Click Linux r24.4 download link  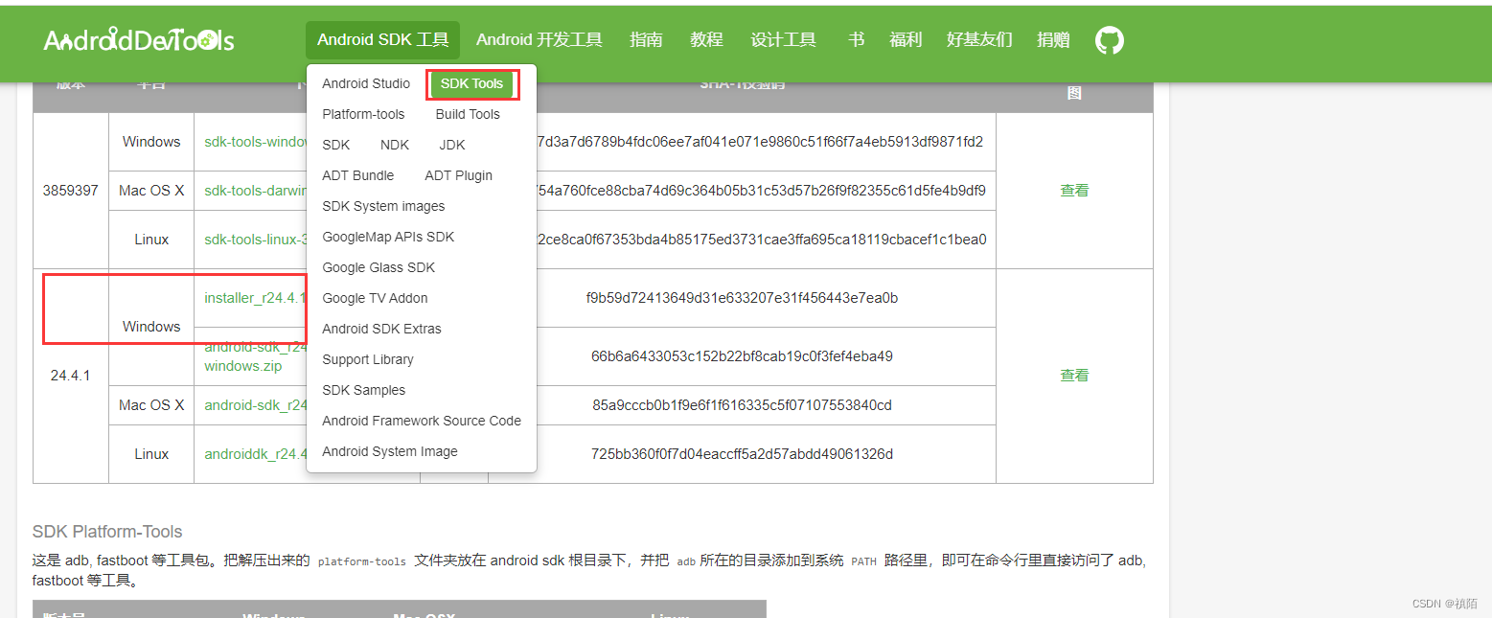tap(255, 454)
